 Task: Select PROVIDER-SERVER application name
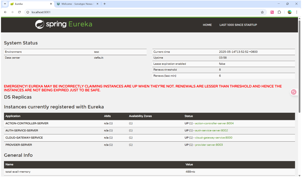click(x=19, y=145)
